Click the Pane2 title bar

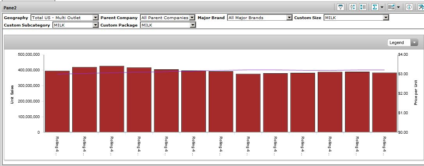(x=156, y=7)
